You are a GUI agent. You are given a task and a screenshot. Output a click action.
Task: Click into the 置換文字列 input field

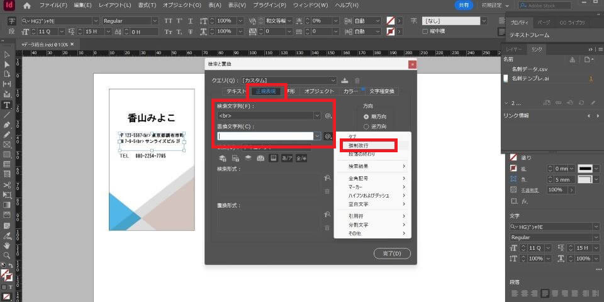coord(264,136)
